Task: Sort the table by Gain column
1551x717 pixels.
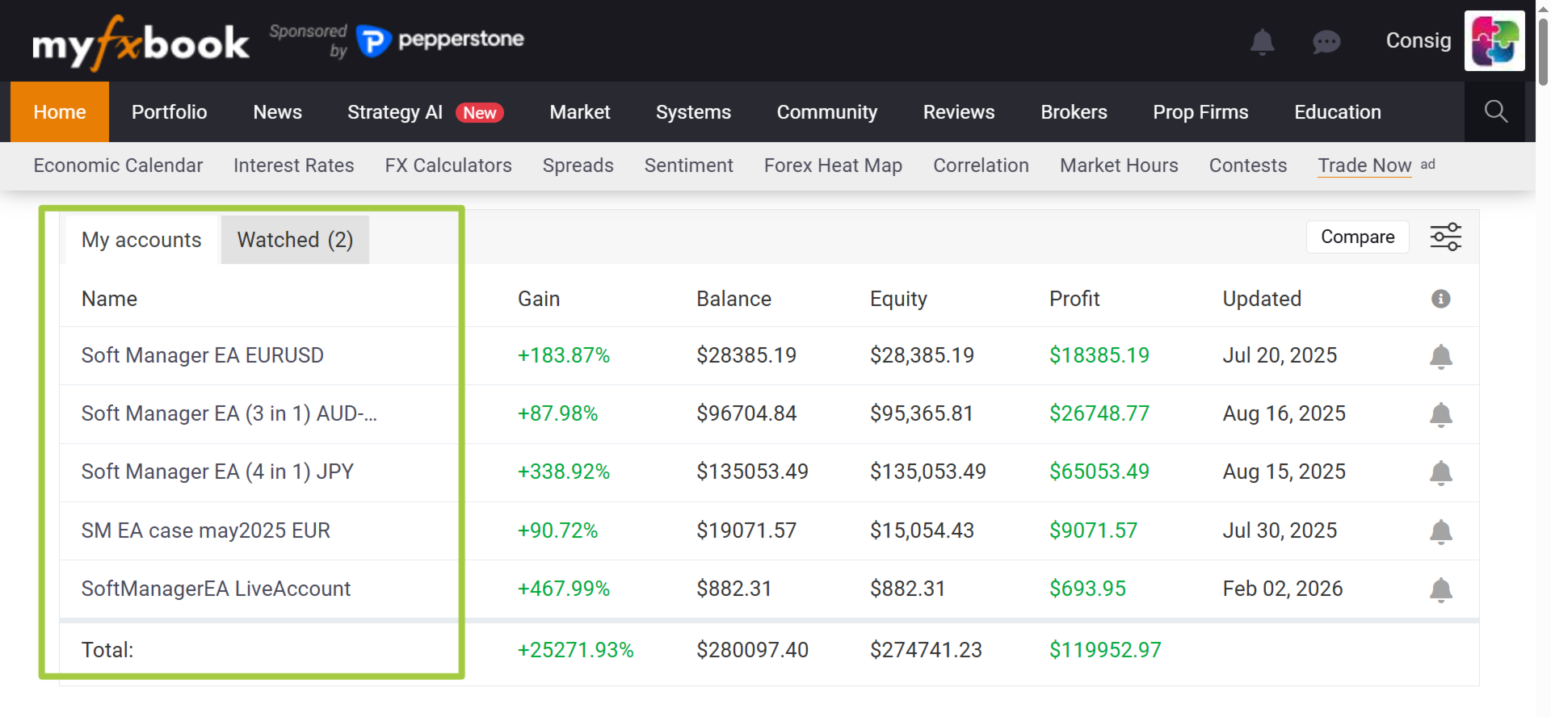Action: pyautogui.click(x=538, y=299)
